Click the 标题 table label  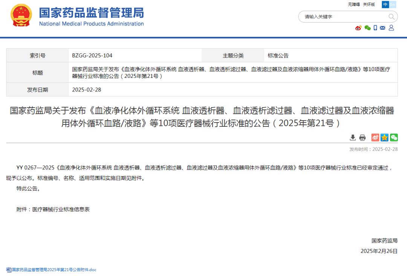click(x=38, y=73)
